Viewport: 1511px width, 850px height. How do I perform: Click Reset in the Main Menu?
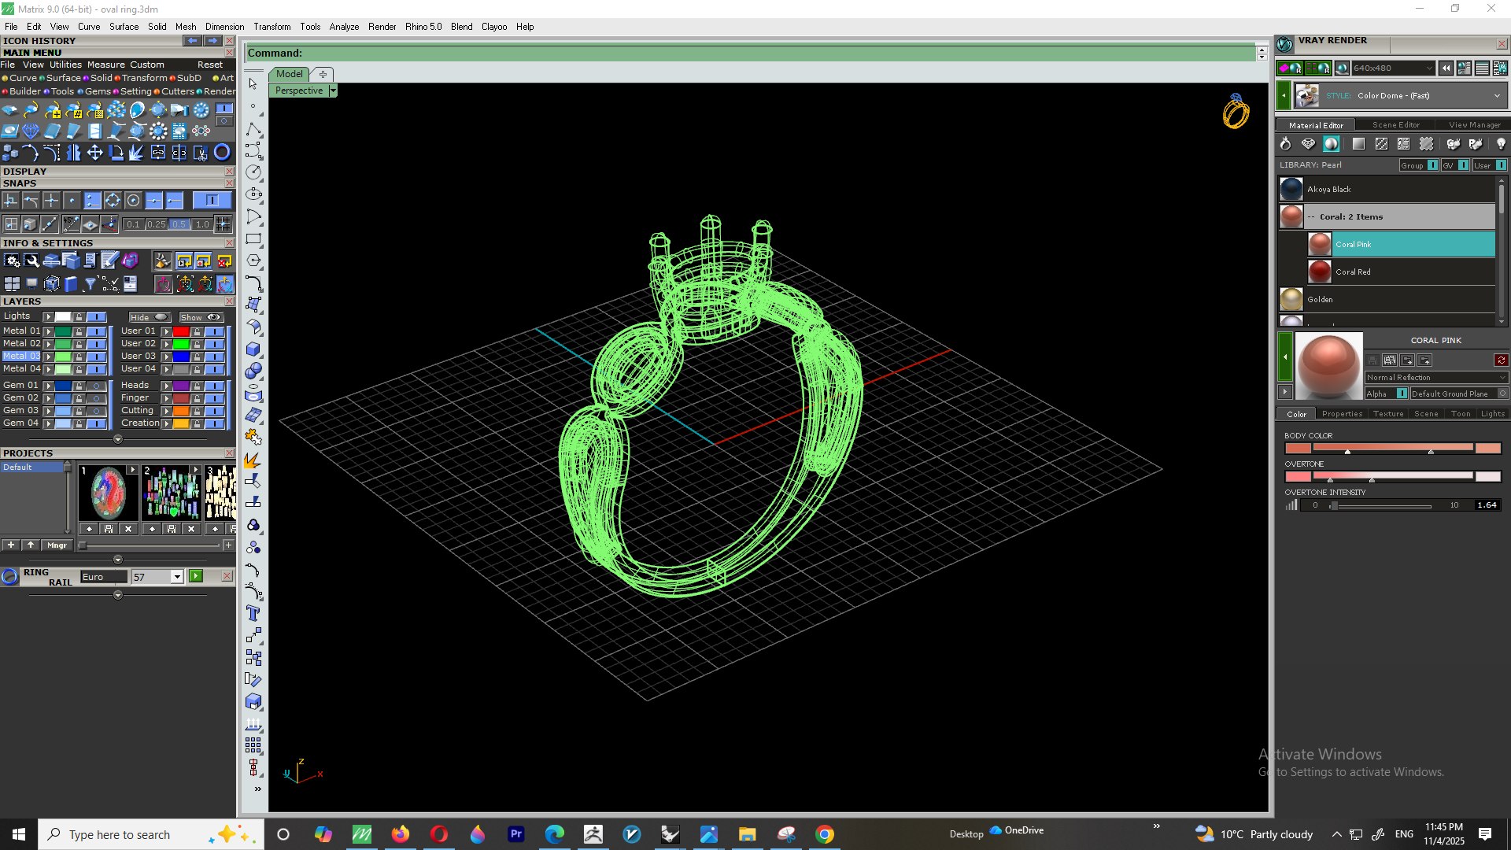[x=210, y=65]
